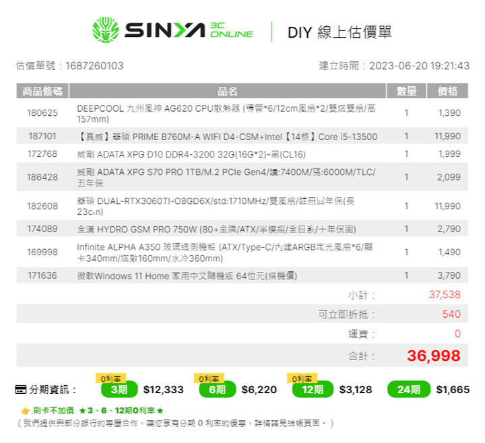The width and height of the screenshot is (485, 443).
Task: Click the creation time 2023-06-20 19:21:43
Action: click(420, 66)
